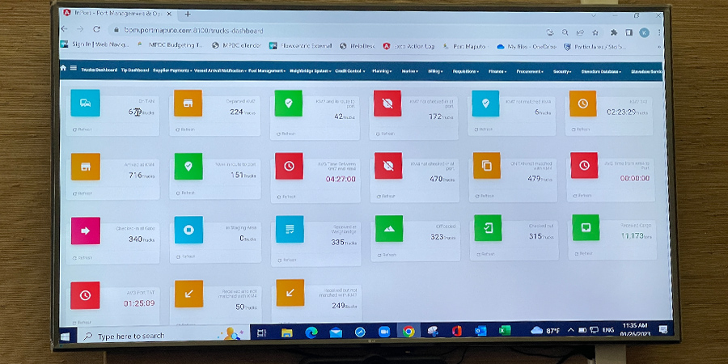728x364 pixels.
Task: Click the home icon in navigation bar
Action: [63, 69]
